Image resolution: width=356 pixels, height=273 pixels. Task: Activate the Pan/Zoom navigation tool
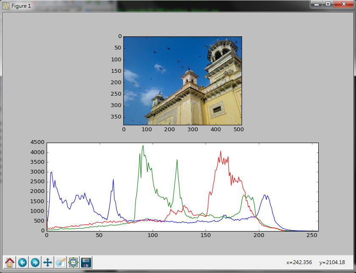pyautogui.click(x=47, y=262)
